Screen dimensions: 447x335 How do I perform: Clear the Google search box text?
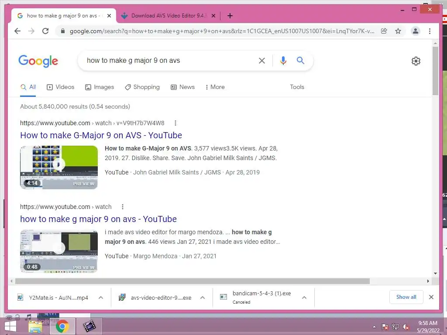pyautogui.click(x=262, y=60)
